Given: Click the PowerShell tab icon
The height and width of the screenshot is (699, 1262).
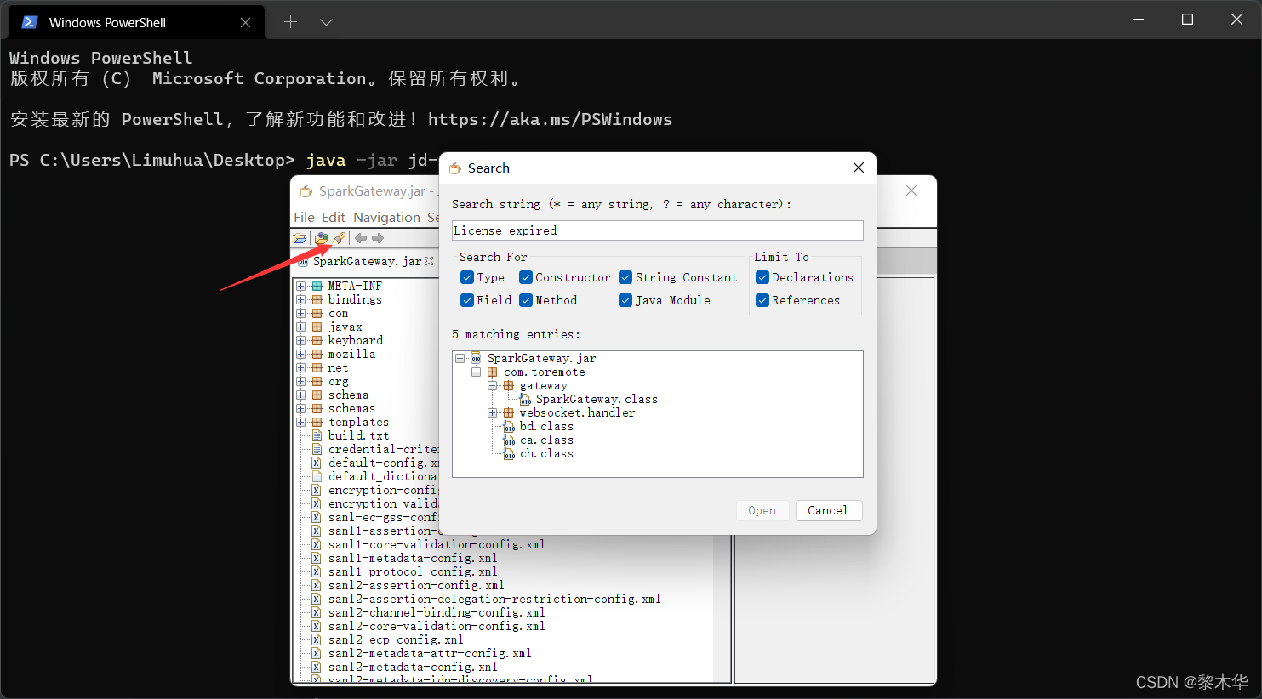Looking at the screenshot, I should [x=30, y=22].
